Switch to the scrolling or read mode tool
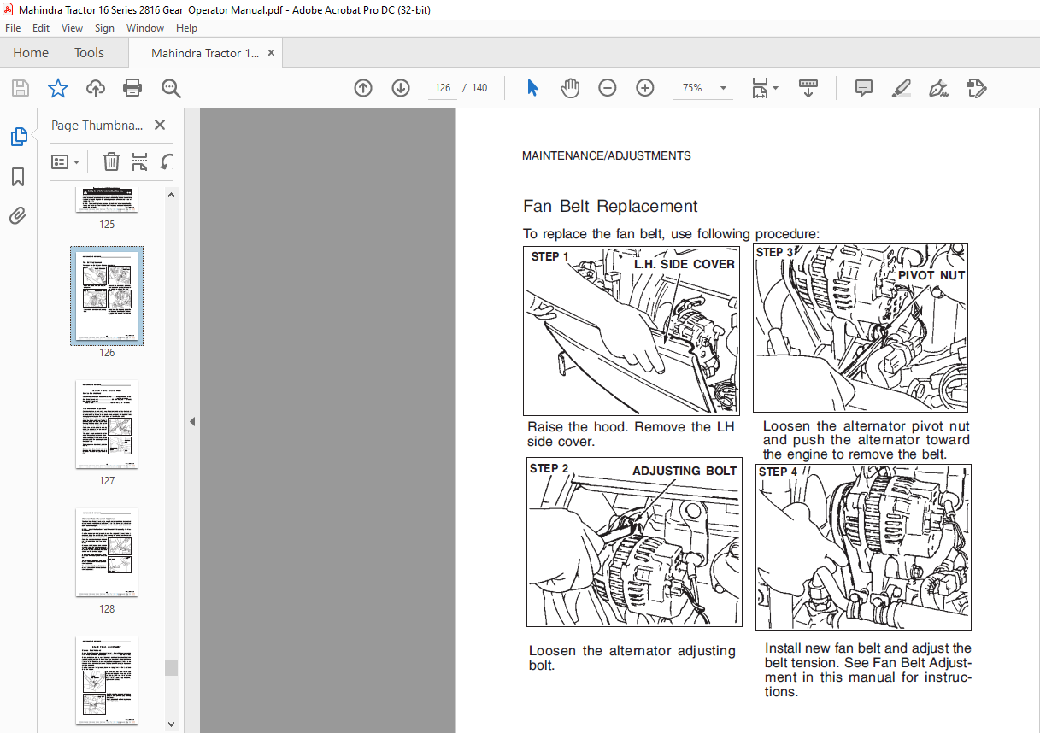Screen dimensions: 1040x733 point(808,88)
